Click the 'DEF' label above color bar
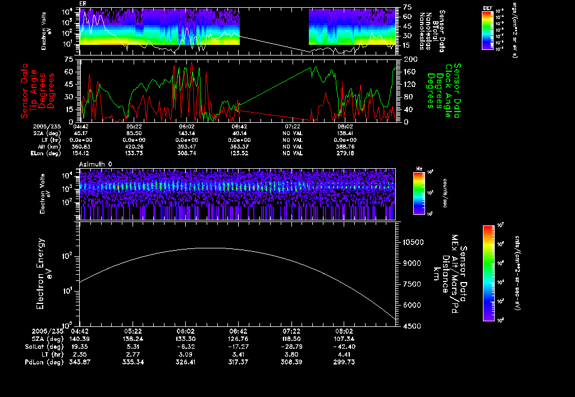The height and width of the screenshot is (397, 575). (x=487, y=8)
